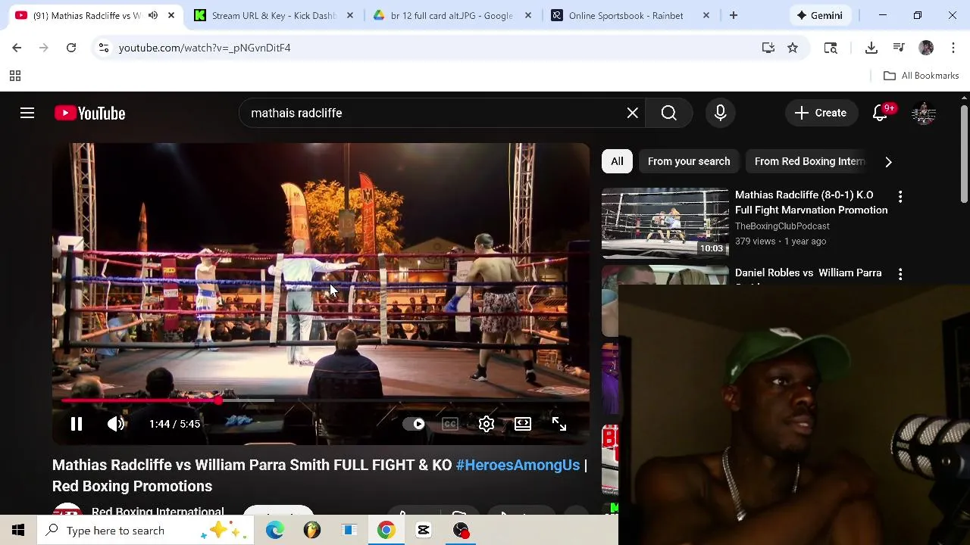This screenshot has width=970, height=545.
Task: Open the options for the Mathias Radcliffe K.O video
Action: pyautogui.click(x=900, y=196)
